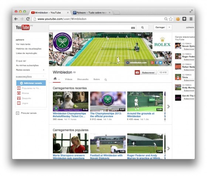Subscribe to Novak Djokovic related channel

(x=189, y=49)
